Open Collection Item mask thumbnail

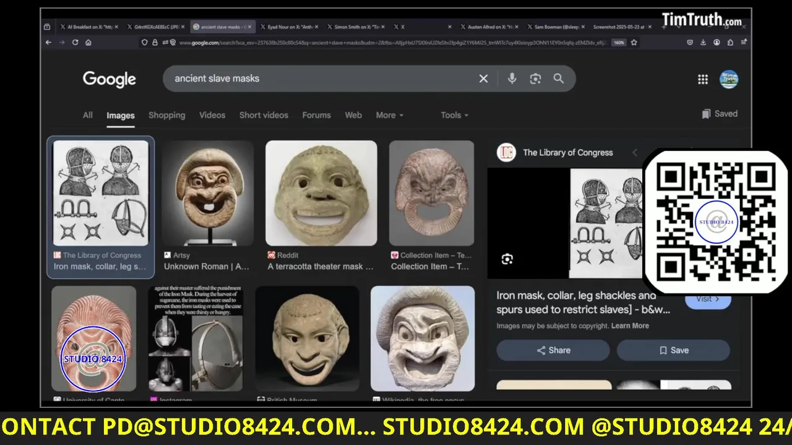431,193
